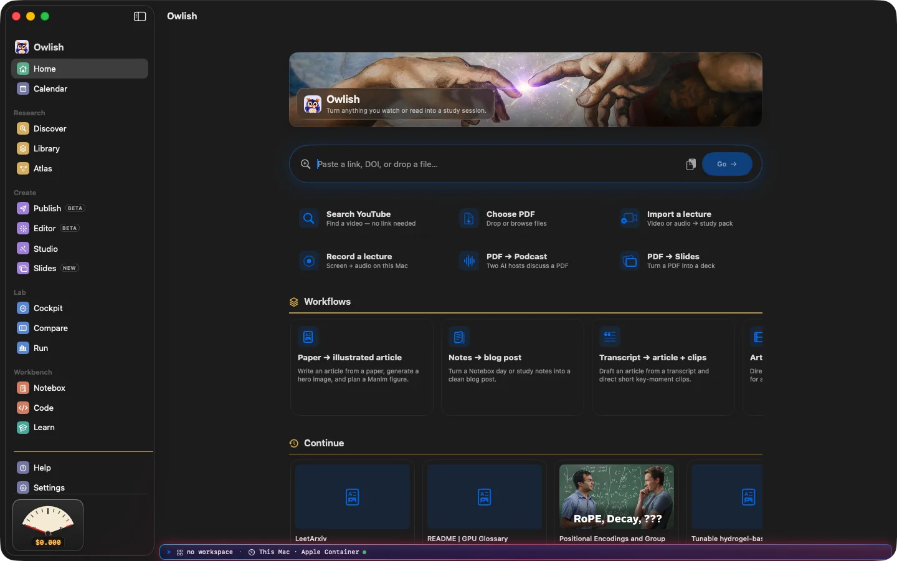Image resolution: width=897 pixels, height=561 pixels.
Task: Open the Transcript to article + clips workflow
Action: (x=663, y=367)
